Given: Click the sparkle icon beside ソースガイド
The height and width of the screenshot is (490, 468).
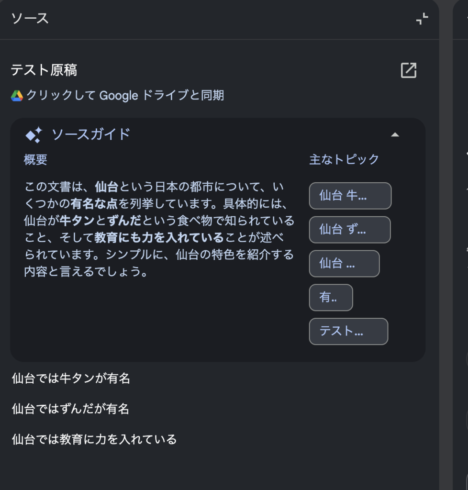Looking at the screenshot, I should [x=34, y=134].
